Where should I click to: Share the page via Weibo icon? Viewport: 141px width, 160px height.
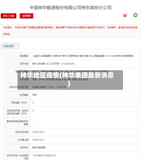125,15
